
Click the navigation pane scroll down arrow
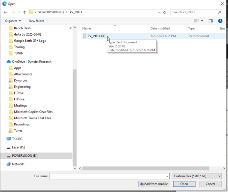pos(75,169)
